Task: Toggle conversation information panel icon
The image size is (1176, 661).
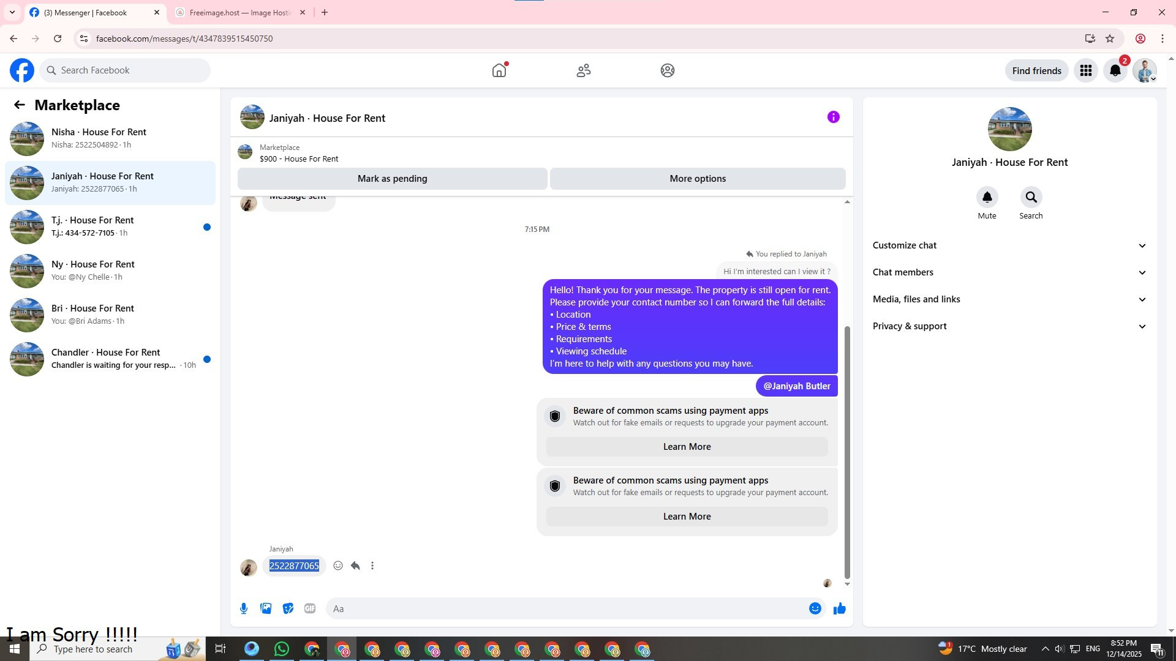Action: coord(833,117)
